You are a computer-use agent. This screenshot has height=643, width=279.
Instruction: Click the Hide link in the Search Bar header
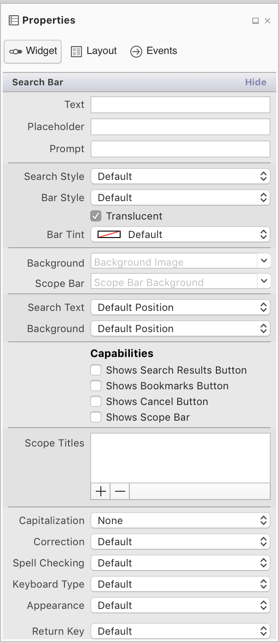256,82
